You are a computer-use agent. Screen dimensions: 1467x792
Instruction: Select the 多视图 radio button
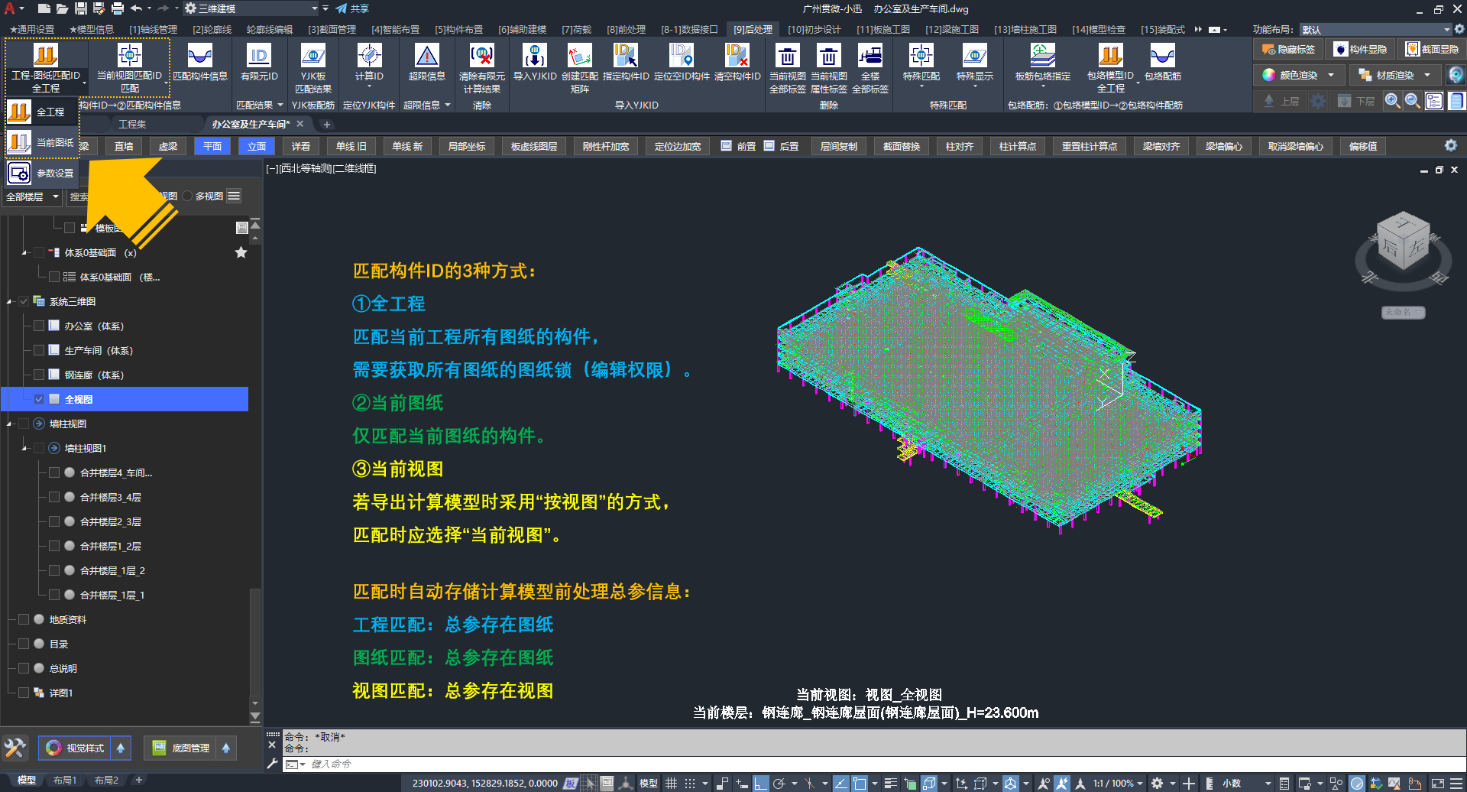point(187,196)
